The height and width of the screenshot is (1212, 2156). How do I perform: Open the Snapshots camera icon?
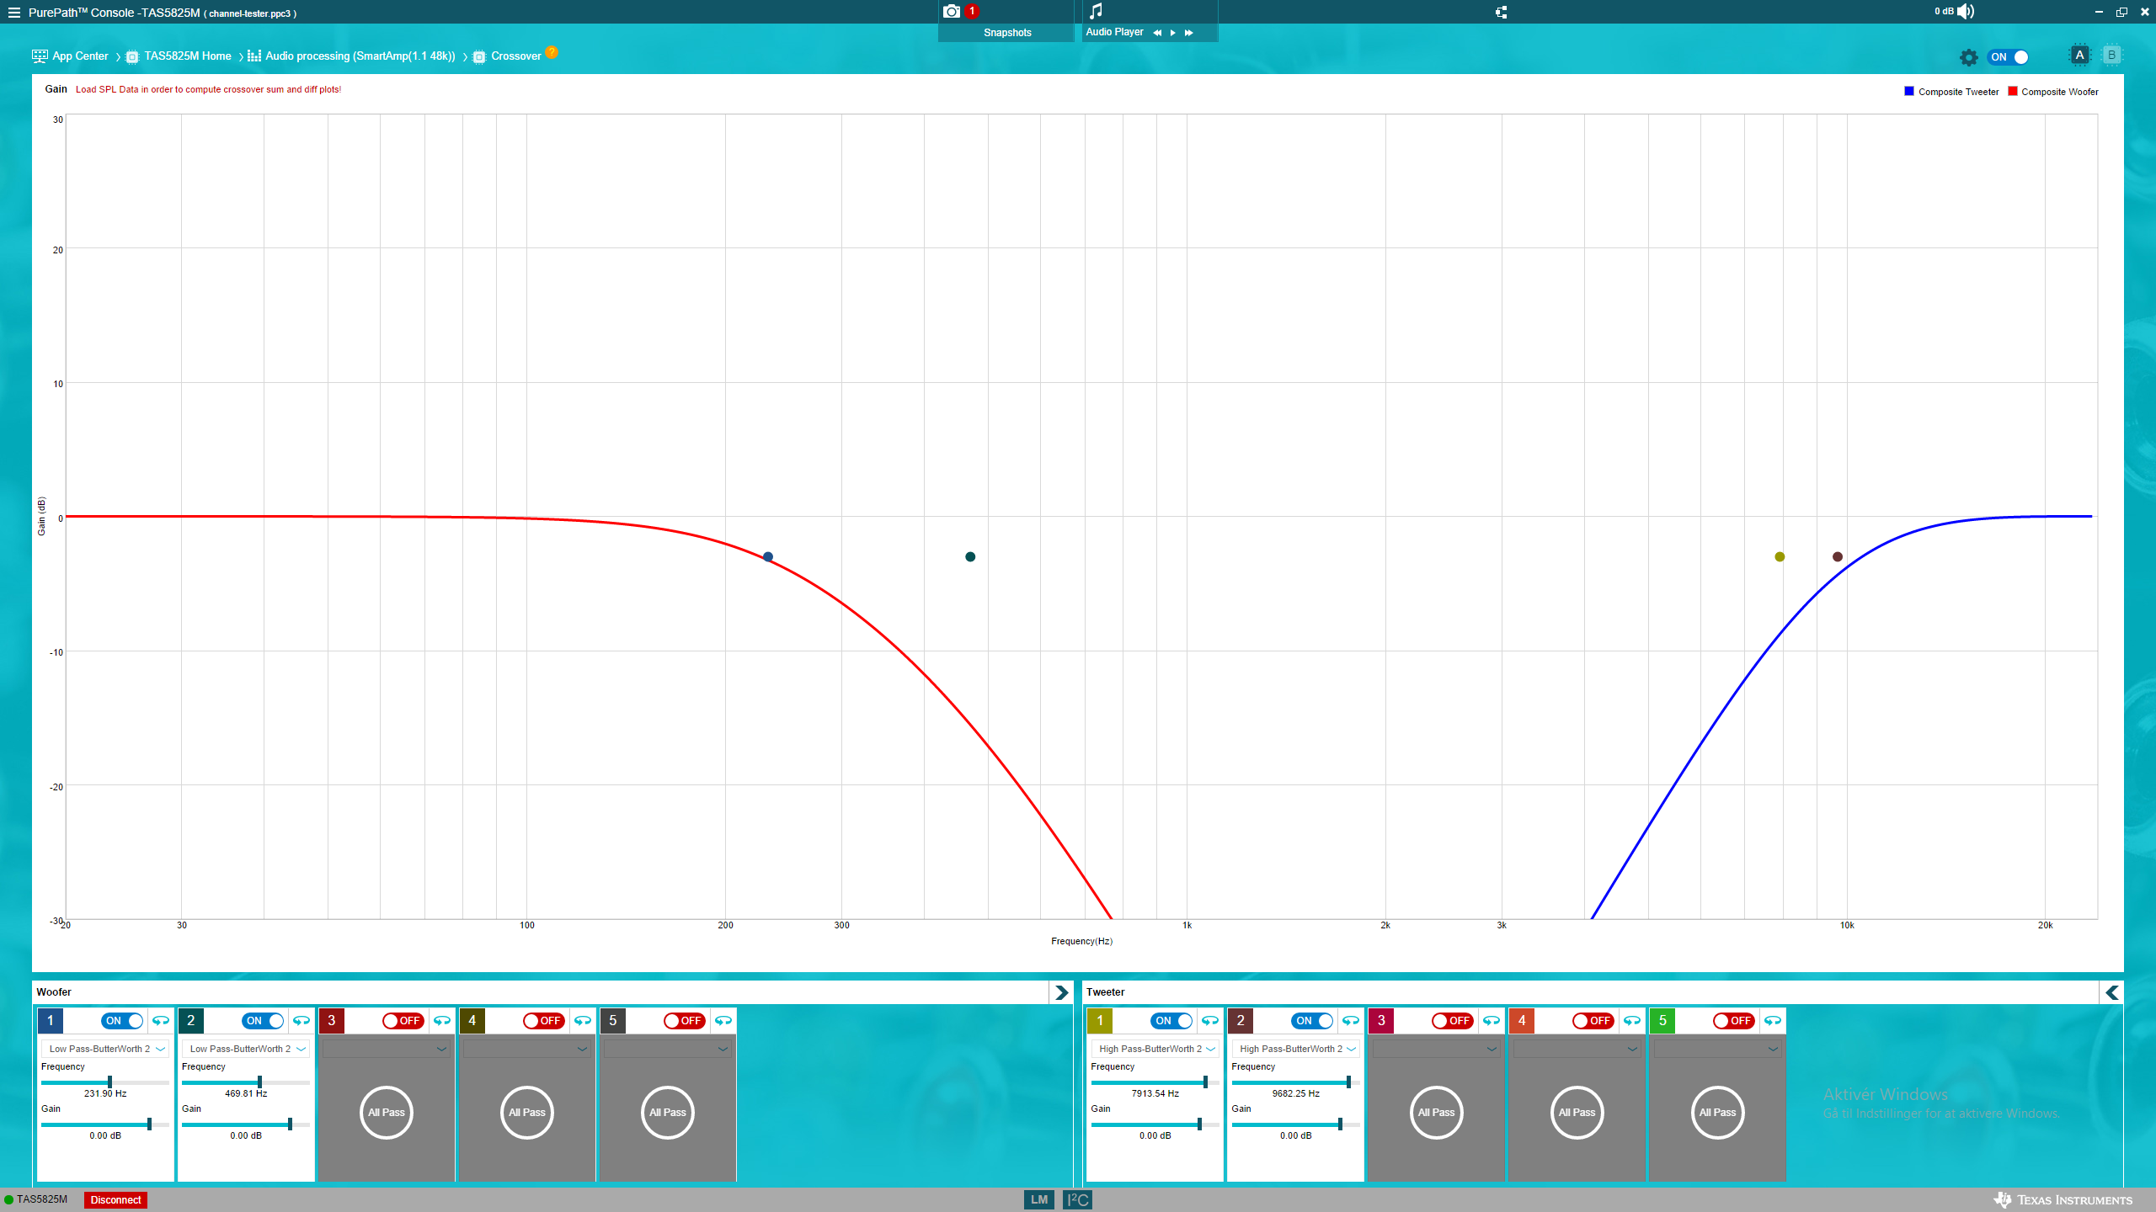click(952, 12)
